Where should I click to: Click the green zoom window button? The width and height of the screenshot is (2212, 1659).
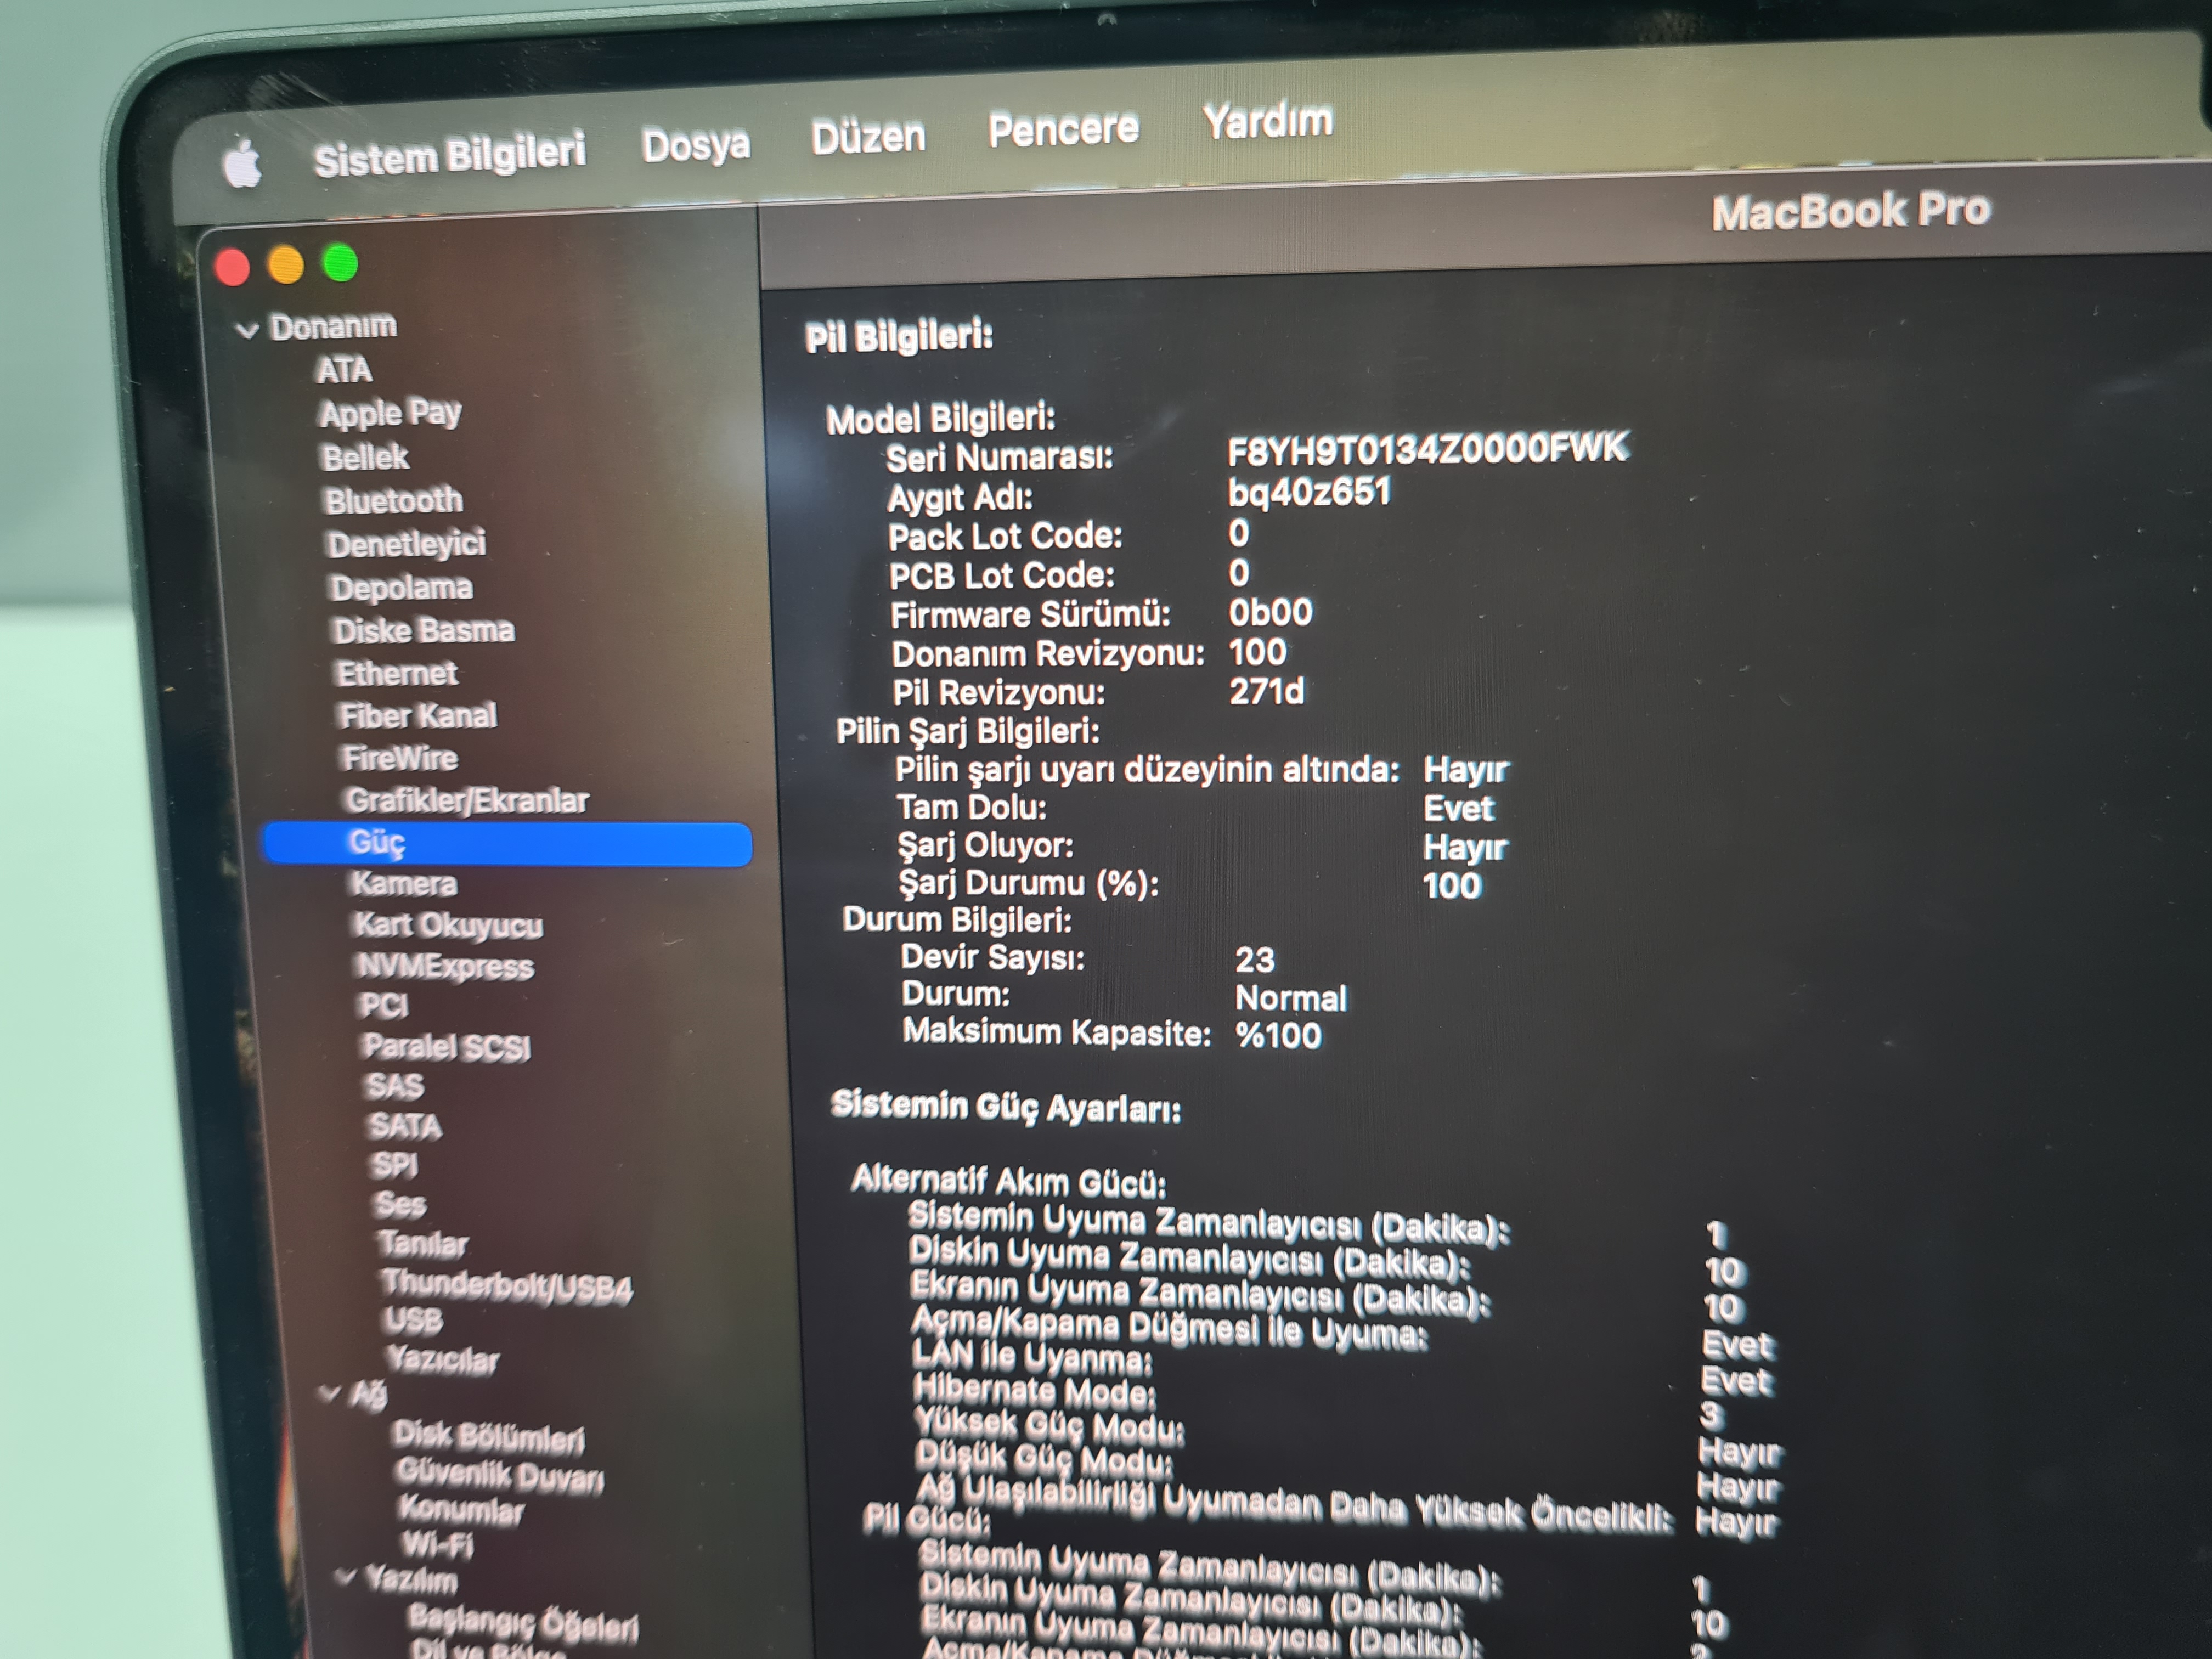[341, 264]
